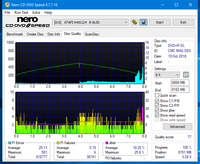Image resolution: width=200 pixels, height=164 pixels.
Task: Minimize the Nero CD-DVD Speed window
Action: click(x=163, y=5)
